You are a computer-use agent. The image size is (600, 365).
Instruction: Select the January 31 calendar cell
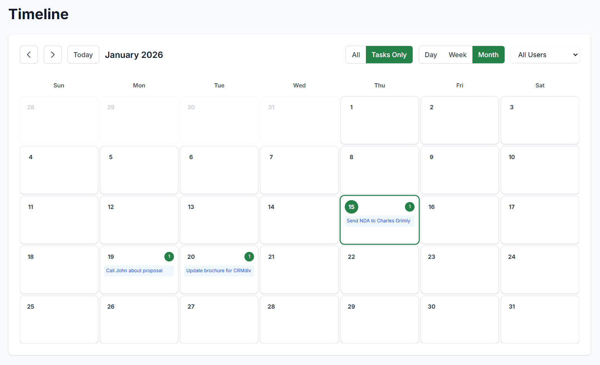coord(539,319)
